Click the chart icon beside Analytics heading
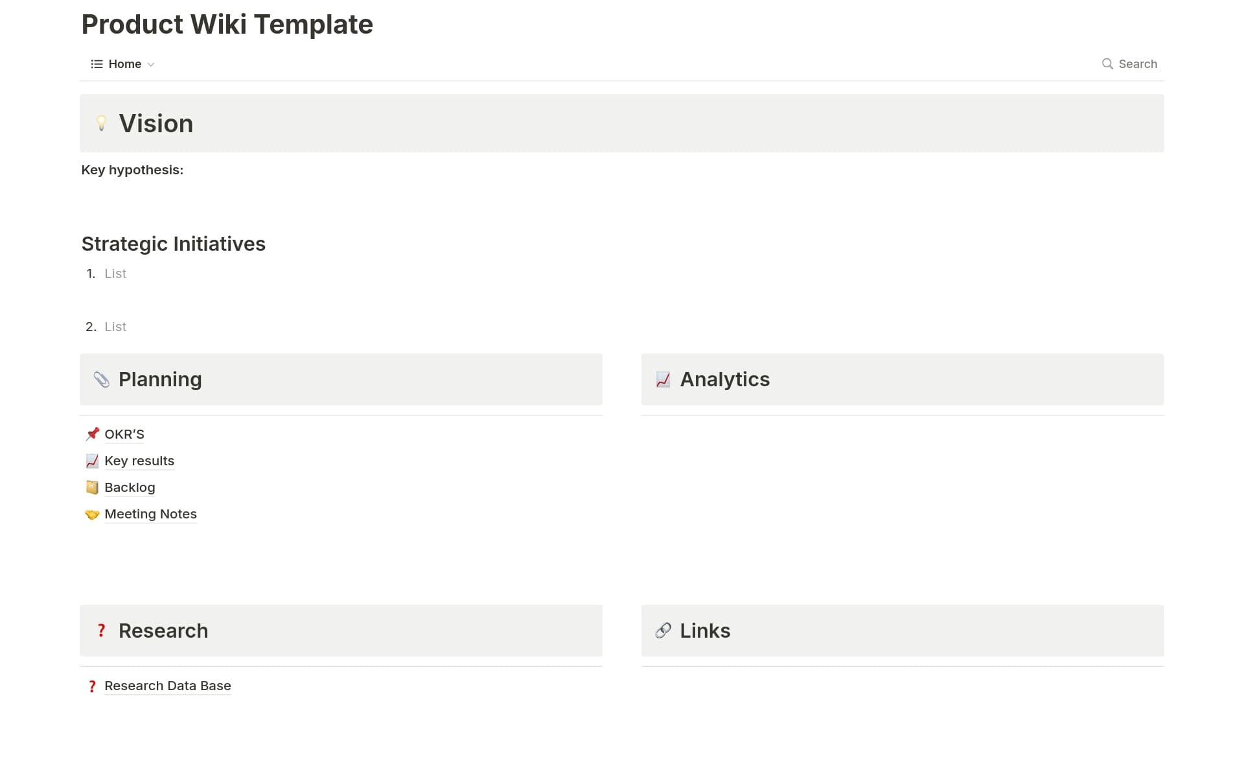This screenshot has height=777, width=1244. 663,380
